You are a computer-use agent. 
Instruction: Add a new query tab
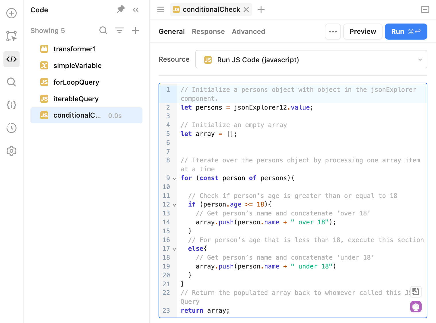coord(261,9)
